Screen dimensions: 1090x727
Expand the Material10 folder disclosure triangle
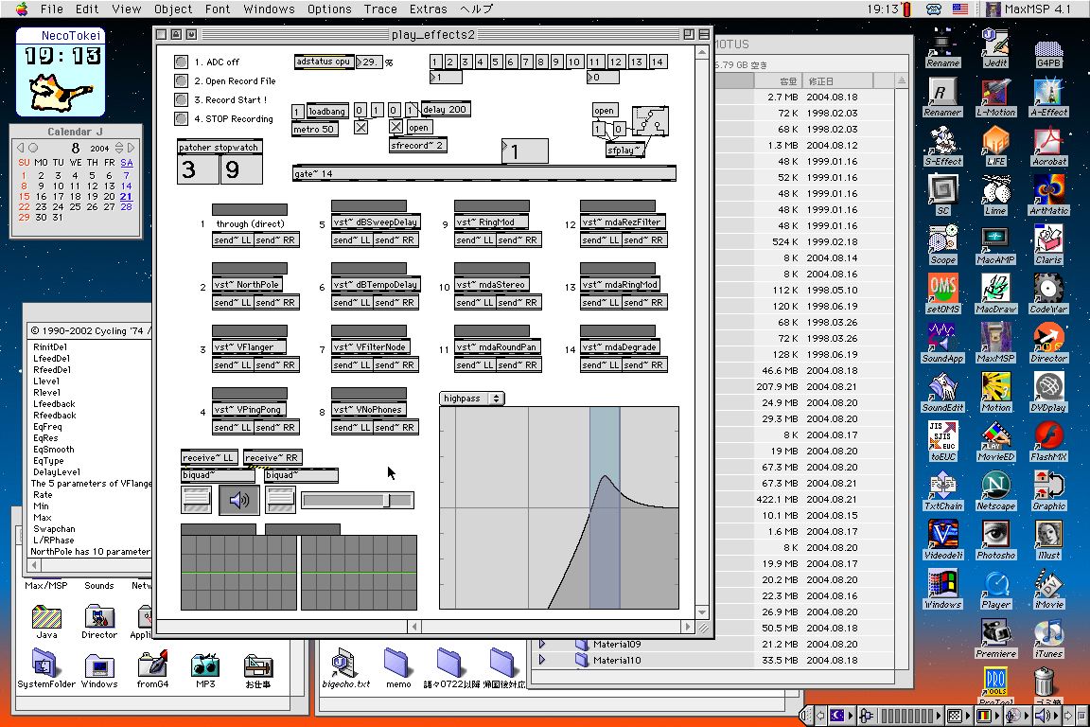pyautogui.click(x=542, y=661)
